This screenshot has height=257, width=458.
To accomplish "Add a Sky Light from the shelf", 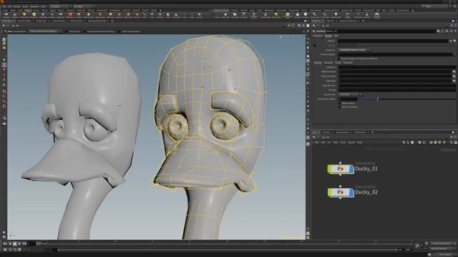I will point(298,15).
